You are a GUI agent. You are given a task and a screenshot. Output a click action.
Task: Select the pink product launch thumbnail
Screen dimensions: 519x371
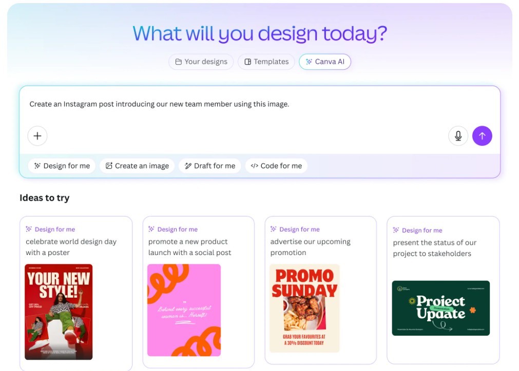coord(184,310)
